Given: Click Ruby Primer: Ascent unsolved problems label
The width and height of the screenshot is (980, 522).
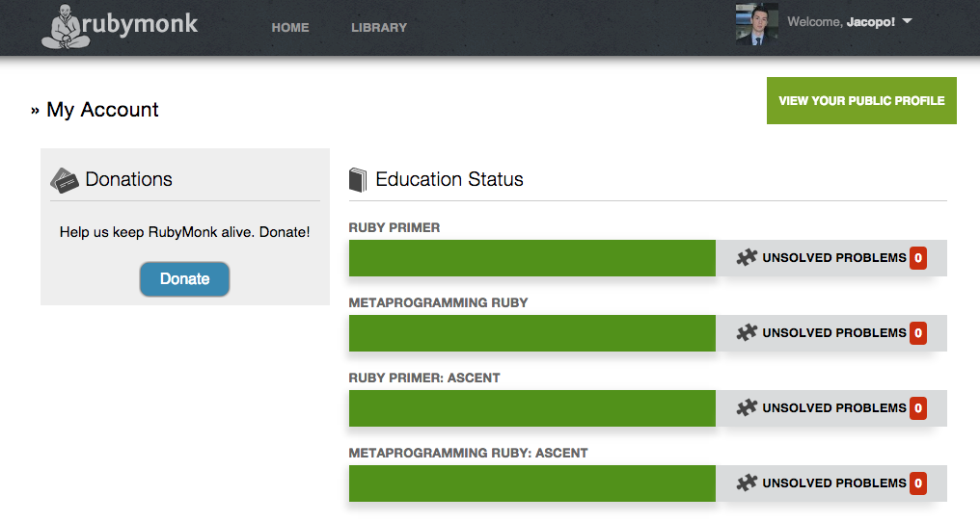Looking at the screenshot, I should 833,407.
